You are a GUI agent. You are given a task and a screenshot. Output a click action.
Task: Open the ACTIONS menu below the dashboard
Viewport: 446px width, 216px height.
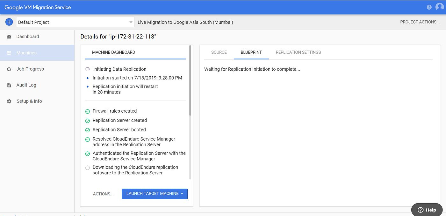coord(103,194)
